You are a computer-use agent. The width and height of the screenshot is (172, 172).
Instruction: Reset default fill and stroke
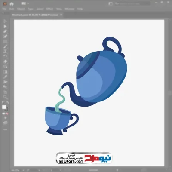(x=3, y=103)
